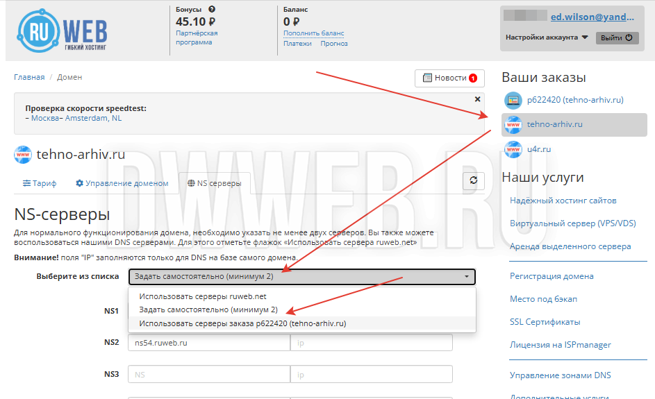
Task: Open the Москва speedtest link
Action: point(45,118)
